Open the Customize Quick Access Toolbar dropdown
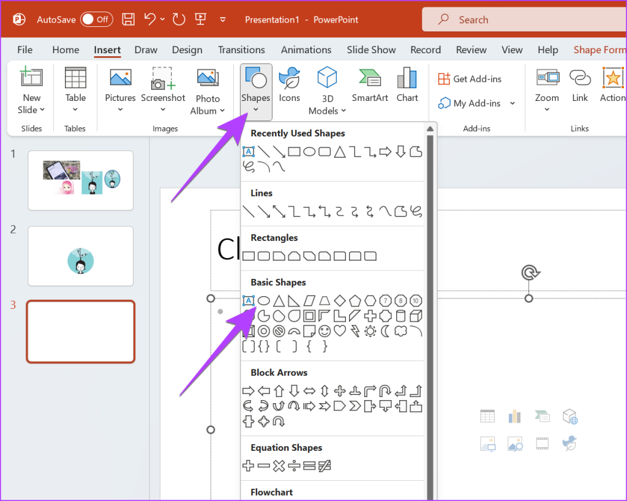 coord(223,19)
